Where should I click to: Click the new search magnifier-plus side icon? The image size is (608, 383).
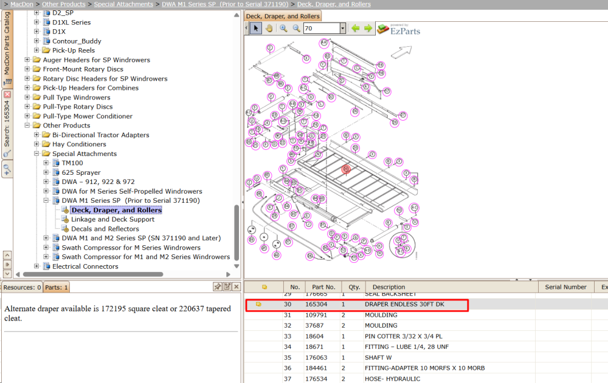point(7,169)
